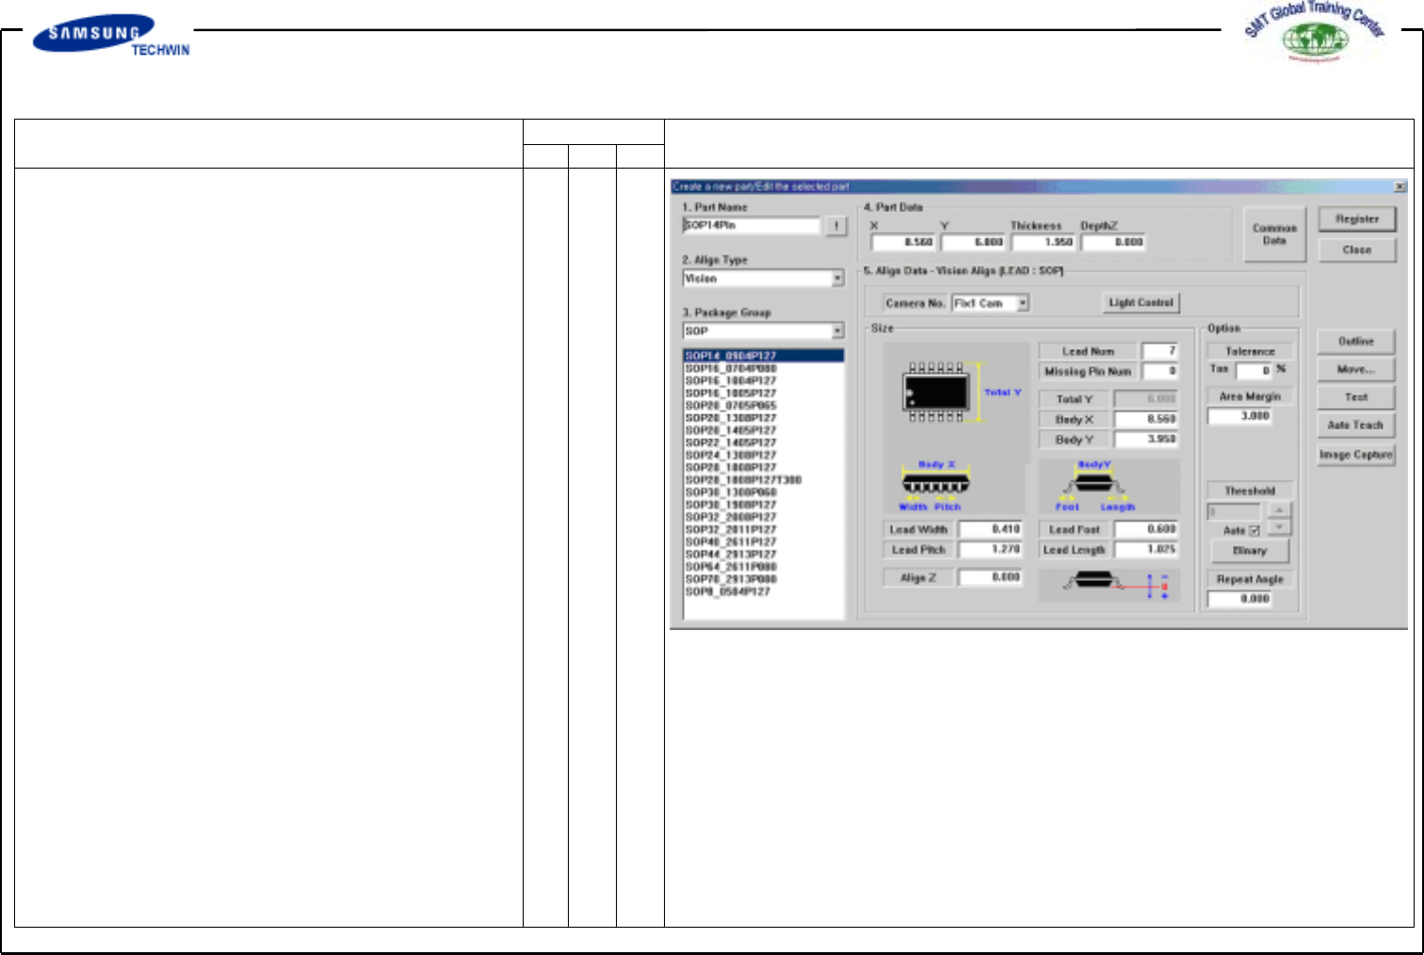Select SOP32_2011P127 in the package list
Screen dimensions: 1424x955
coord(764,529)
